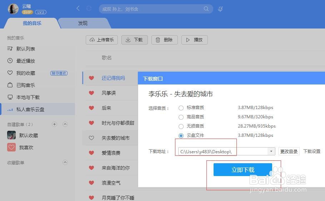This screenshot has height=201, width=325.
Task: Collapse the 自建歌单 section
Action: pos(65,124)
